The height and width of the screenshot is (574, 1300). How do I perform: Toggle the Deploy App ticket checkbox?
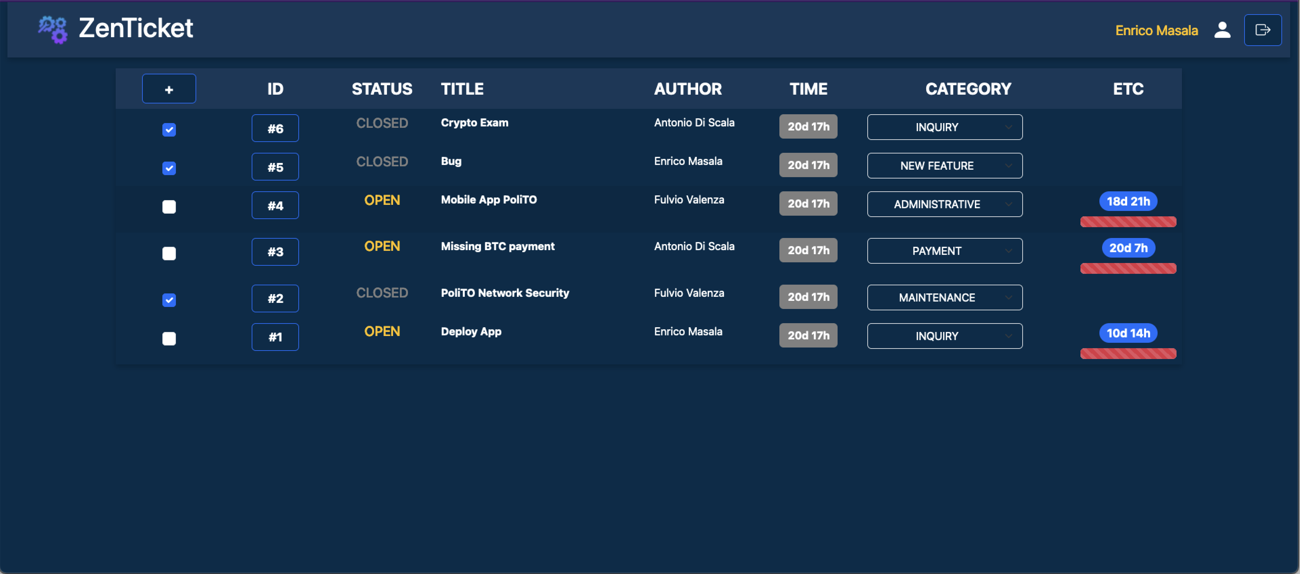click(x=169, y=338)
